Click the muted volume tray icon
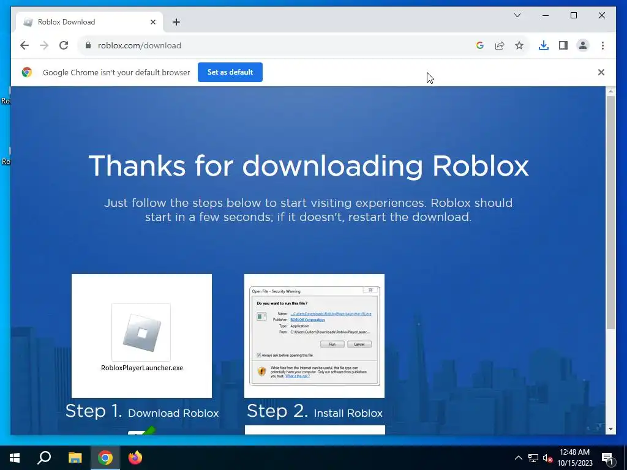This screenshot has height=470, width=627. (547, 458)
